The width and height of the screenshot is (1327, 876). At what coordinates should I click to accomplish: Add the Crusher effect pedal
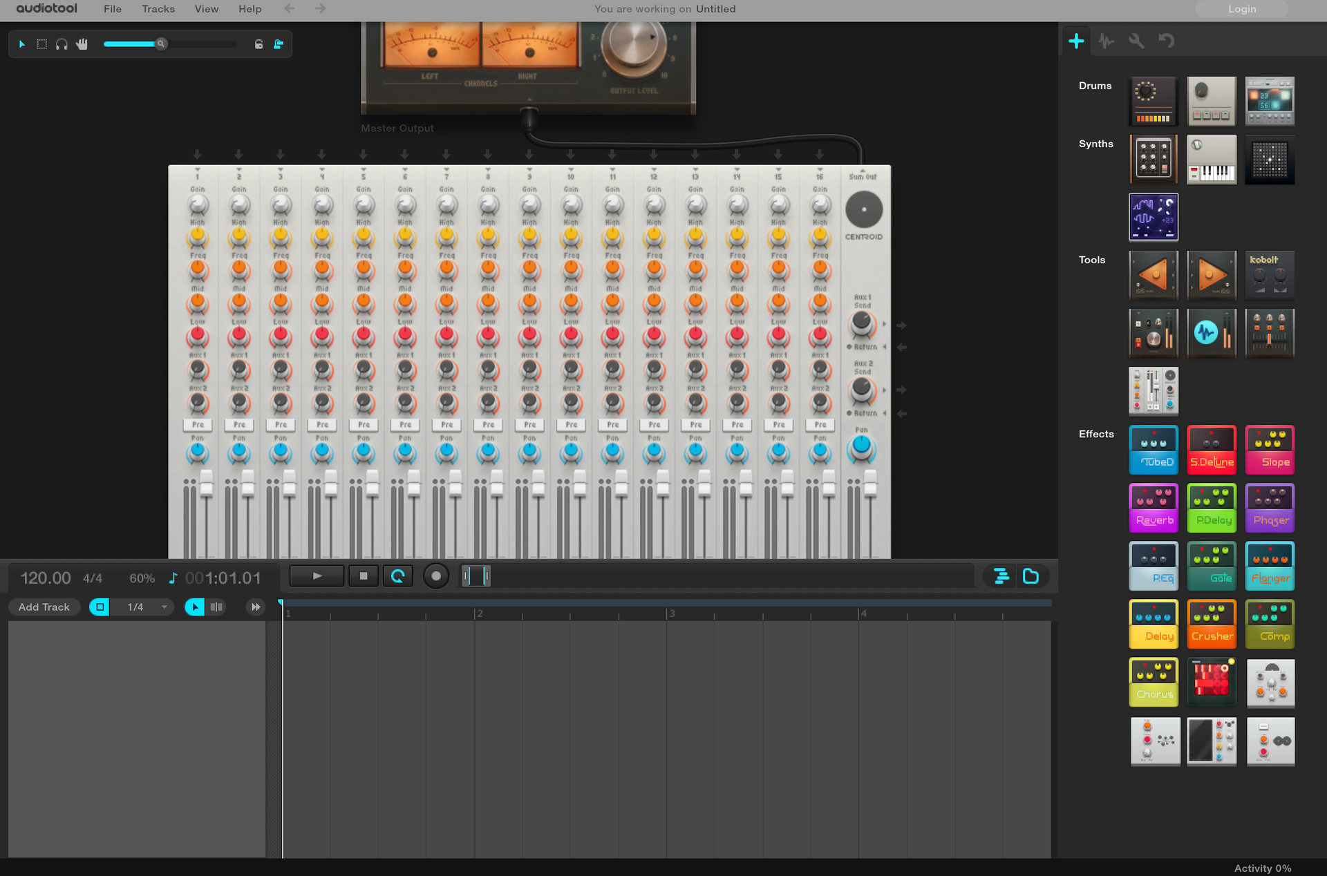(1212, 624)
